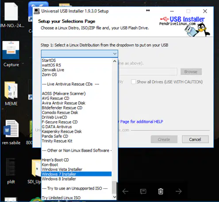This screenshot has width=219, height=202.
Task: Close the Universal USB Installer window
Action: tap(205, 11)
